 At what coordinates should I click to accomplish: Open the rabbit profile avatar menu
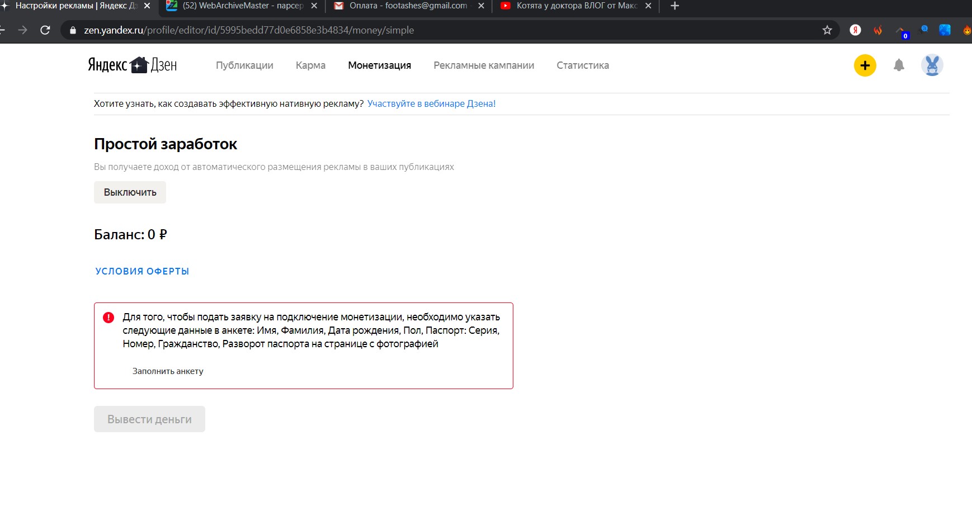(932, 65)
